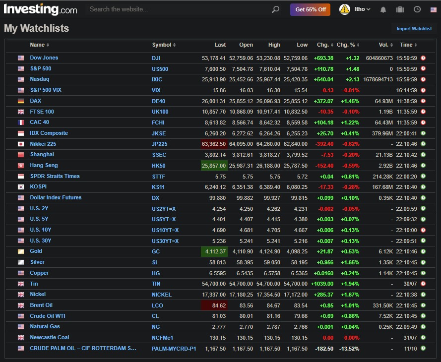Open the Dollar Index Futures link
This screenshot has width=441, height=362.
coord(56,197)
